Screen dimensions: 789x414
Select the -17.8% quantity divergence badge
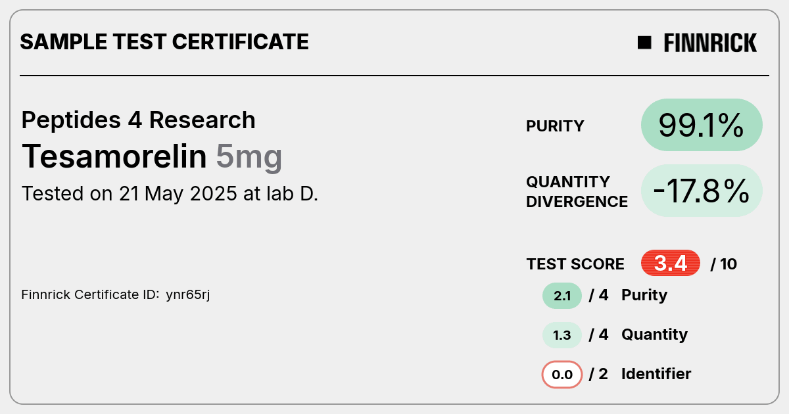(702, 191)
